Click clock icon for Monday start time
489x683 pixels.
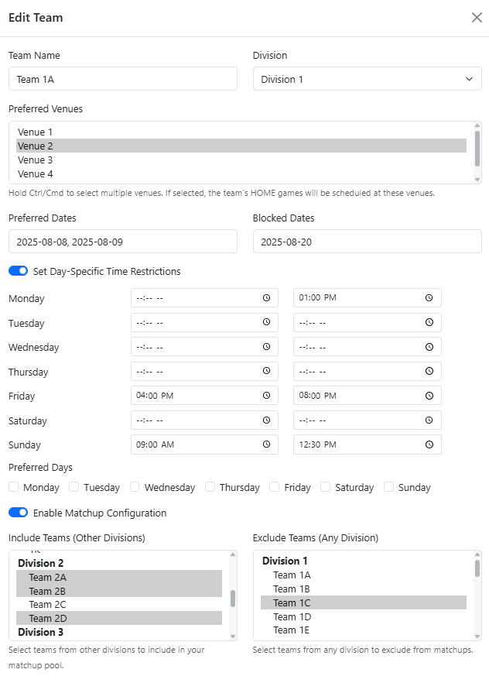pos(266,298)
